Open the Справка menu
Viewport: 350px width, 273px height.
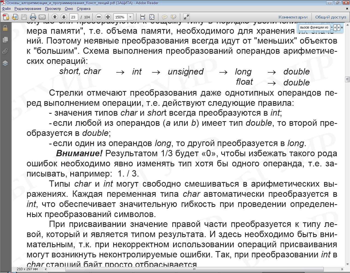pos(84,9)
